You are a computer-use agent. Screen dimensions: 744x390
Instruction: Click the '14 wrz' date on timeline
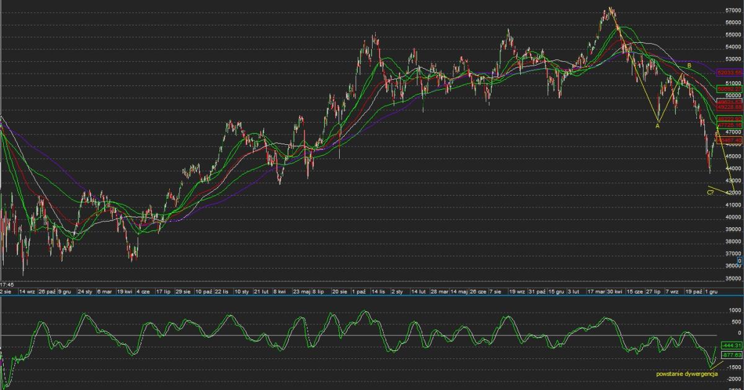click(x=27, y=291)
